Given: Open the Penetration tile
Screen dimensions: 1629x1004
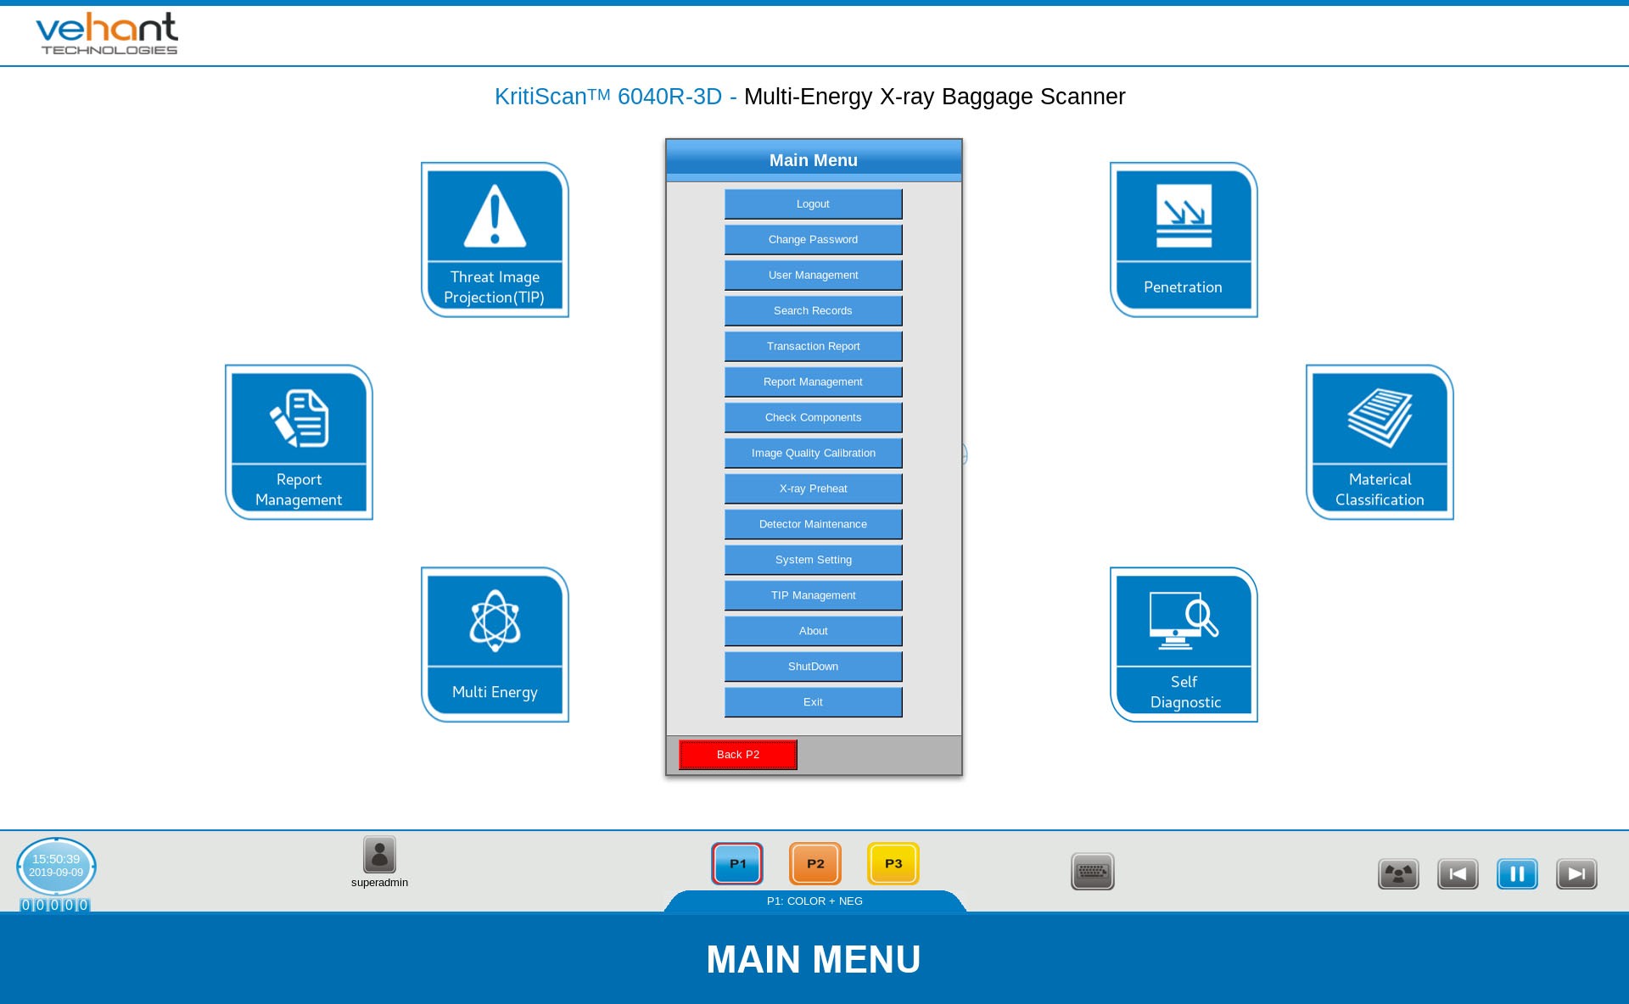Looking at the screenshot, I should pyautogui.click(x=1184, y=240).
